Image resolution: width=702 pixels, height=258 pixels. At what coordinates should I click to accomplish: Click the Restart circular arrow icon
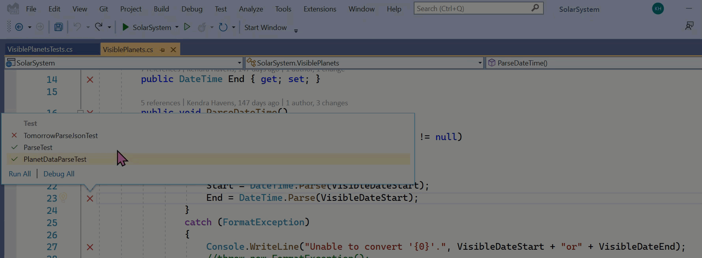[223, 27]
